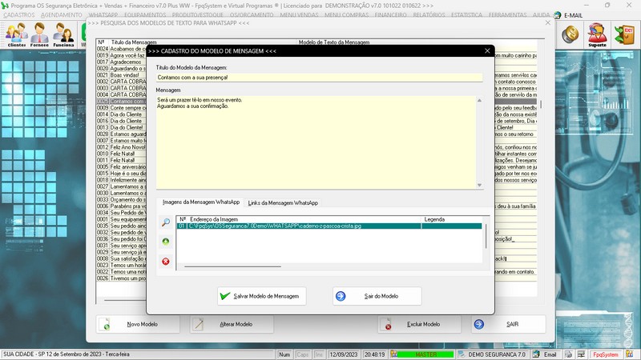Open the FINANCEIRO menu

coord(390,15)
